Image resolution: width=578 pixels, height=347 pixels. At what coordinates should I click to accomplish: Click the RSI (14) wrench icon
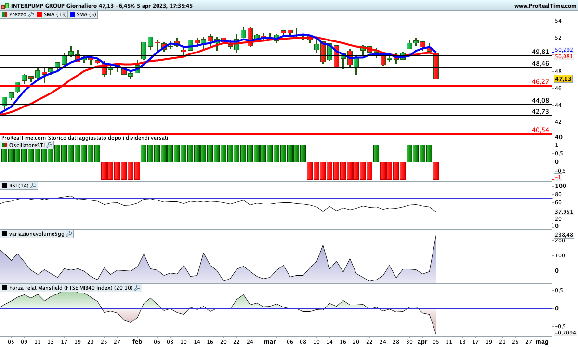click(34, 186)
